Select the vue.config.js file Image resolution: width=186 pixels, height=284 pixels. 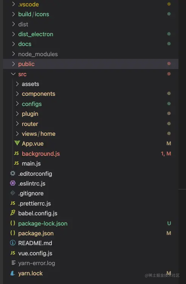pos(35,253)
